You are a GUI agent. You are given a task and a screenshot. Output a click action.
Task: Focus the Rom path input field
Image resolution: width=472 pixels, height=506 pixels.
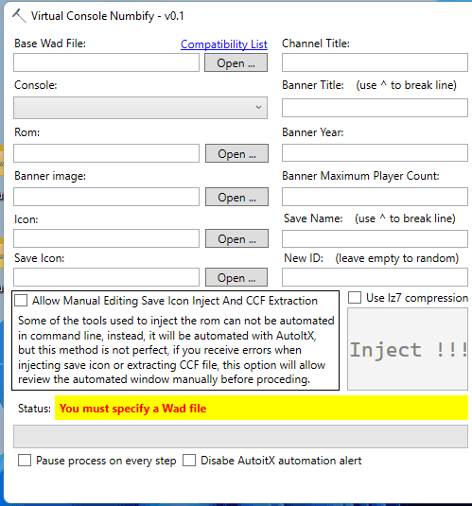(106, 153)
